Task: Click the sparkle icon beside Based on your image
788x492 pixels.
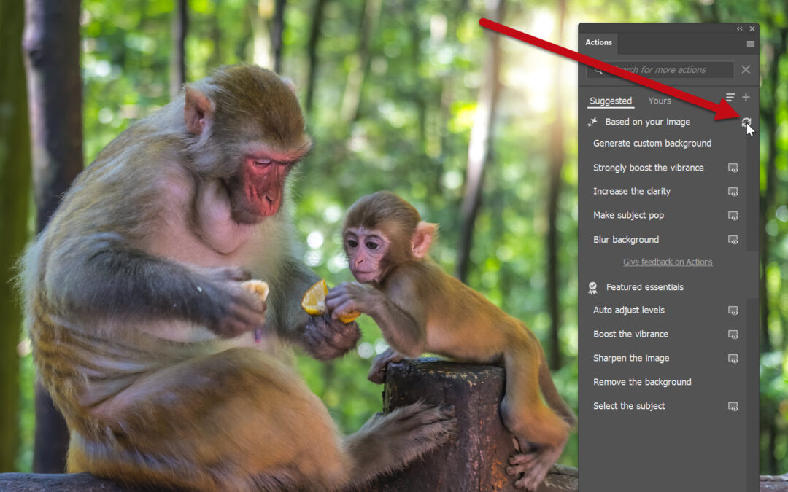Action: tap(593, 122)
